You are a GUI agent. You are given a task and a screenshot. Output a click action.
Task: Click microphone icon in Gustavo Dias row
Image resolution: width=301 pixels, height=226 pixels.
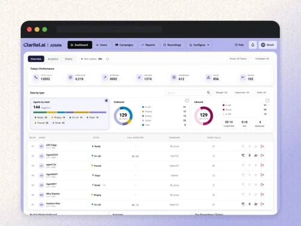point(249,204)
